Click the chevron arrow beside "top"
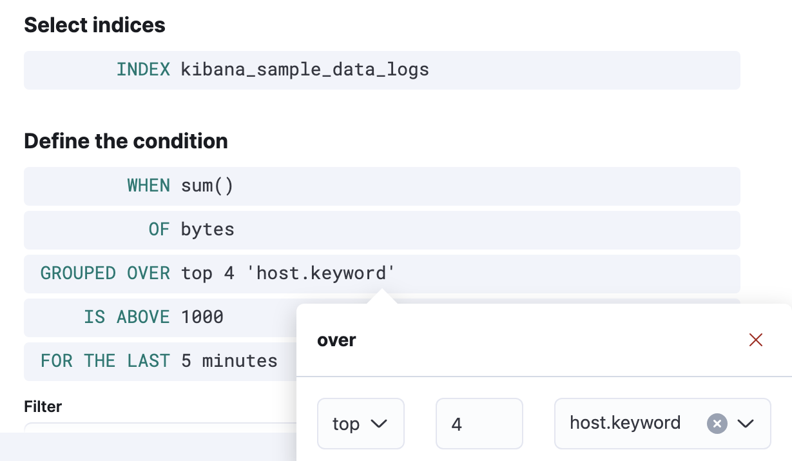This screenshot has height=461, width=792. click(x=380, y=424)
